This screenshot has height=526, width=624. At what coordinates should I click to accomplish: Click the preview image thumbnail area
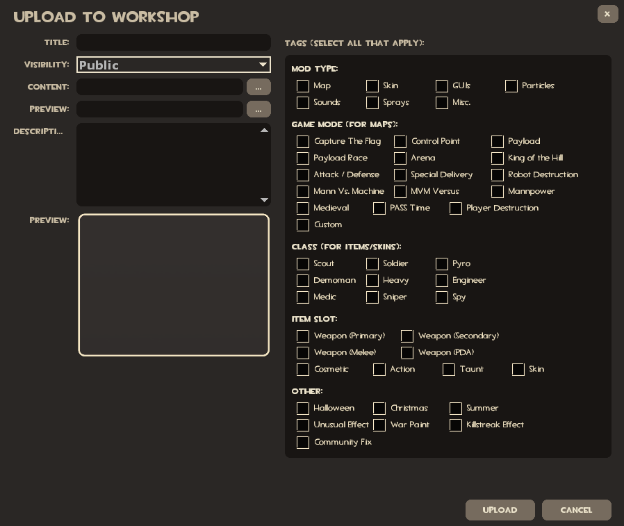pyautogui.click(x=174, y=285)
